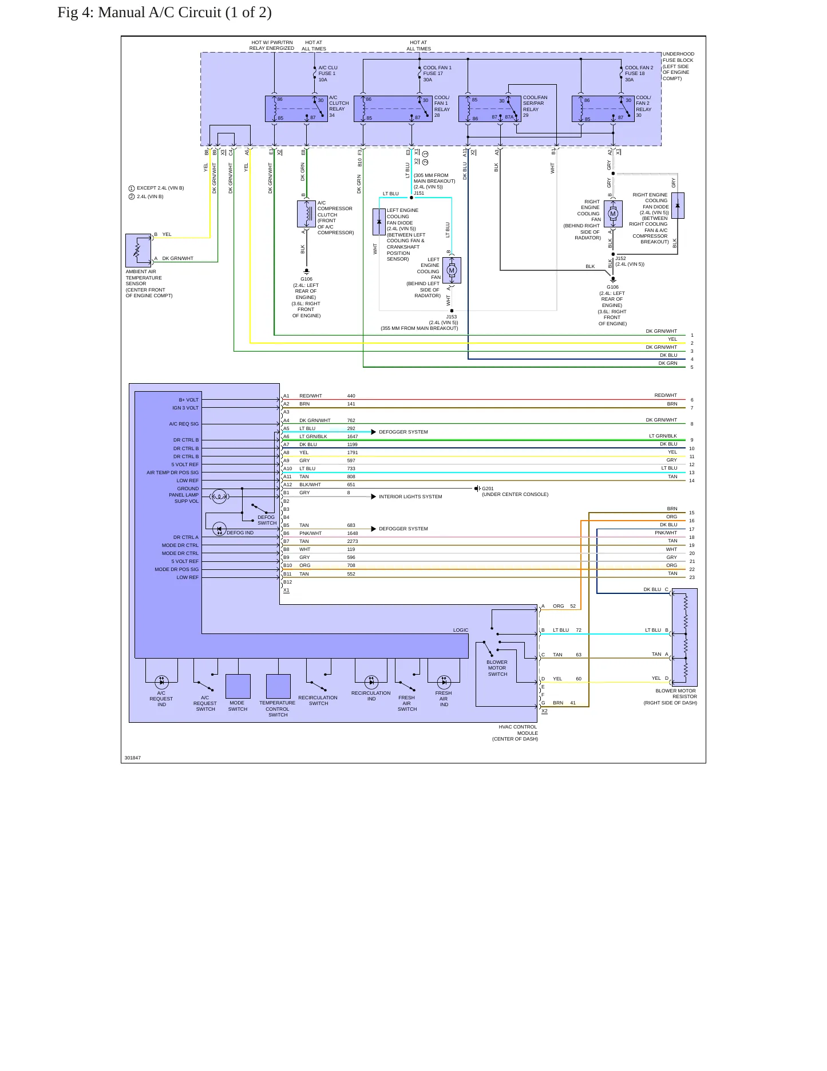The height and width of the screenshot is (1071, 827).
Task: Click the 'LOGIC' label in the module
Action: pyautogui.click(x=461, y=630)
